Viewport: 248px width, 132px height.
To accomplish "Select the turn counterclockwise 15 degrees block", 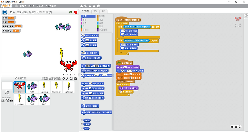I will point(89,45).
